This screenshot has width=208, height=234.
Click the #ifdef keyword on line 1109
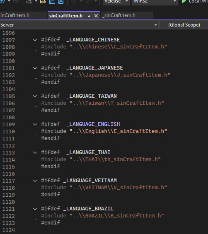51,124
